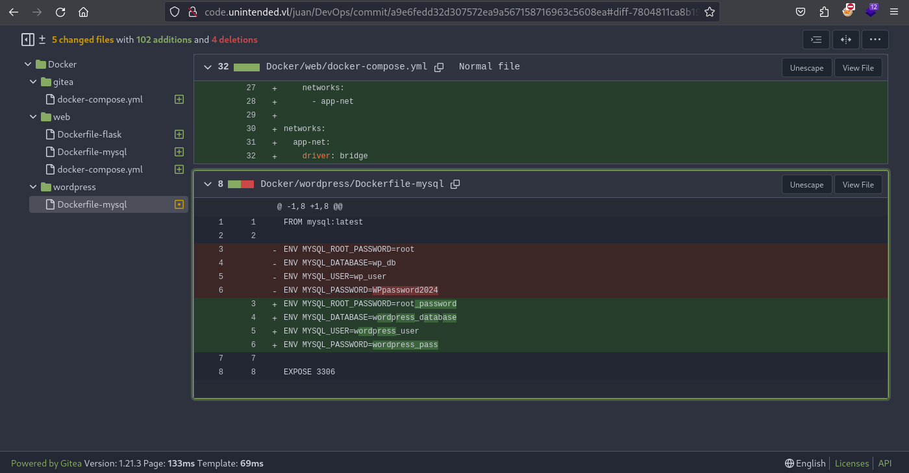Image resolution: width=909 pixels, height=473 pixels.
Task: Collapse the gitea folder
Action: click(33, 82)
